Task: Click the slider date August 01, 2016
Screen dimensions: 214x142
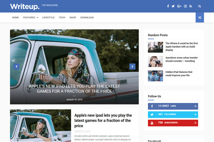Action: (x=74, y=100)
